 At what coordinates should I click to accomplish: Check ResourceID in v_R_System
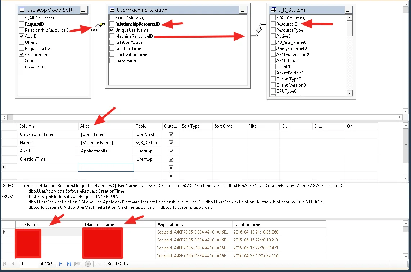273,24
